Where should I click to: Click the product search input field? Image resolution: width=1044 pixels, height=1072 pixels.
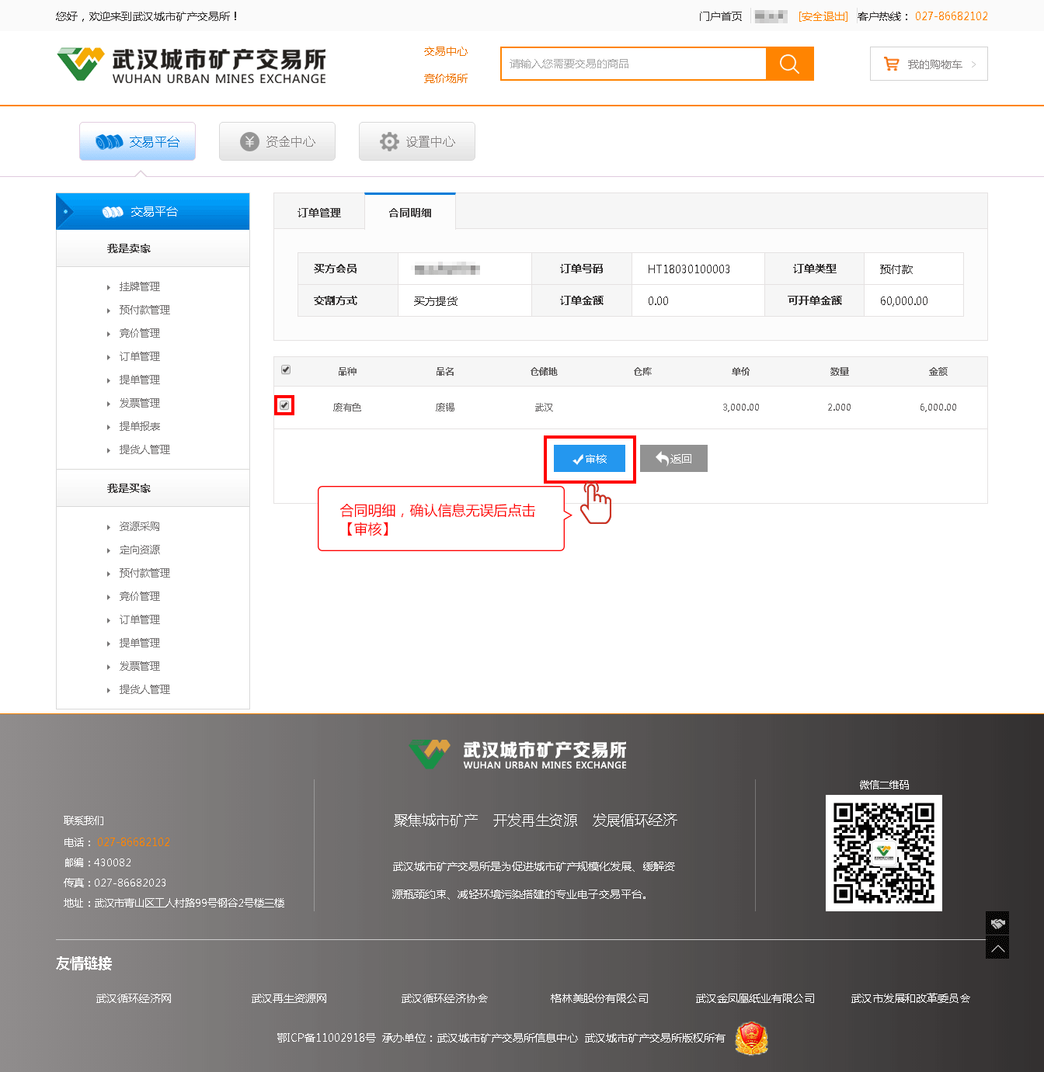pyautogui.click(x=633, y=64)
